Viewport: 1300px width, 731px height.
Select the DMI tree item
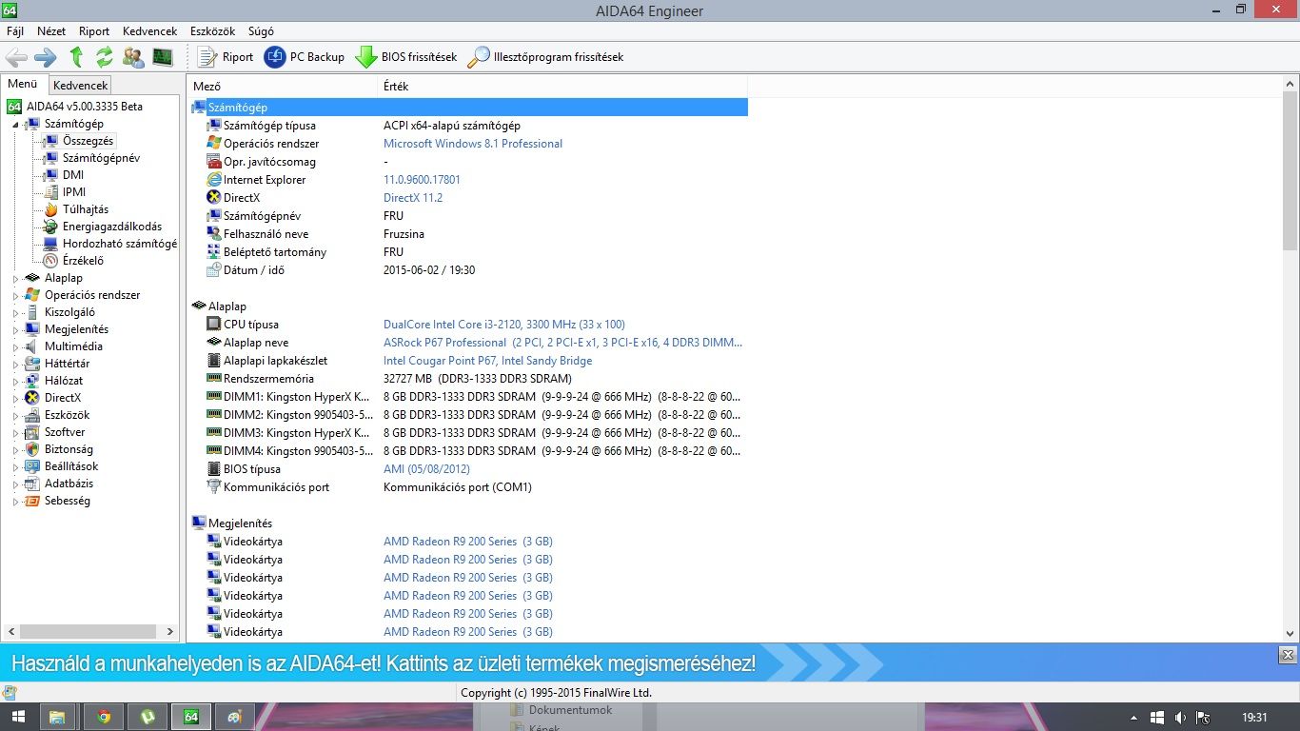(x=73, y=175)
